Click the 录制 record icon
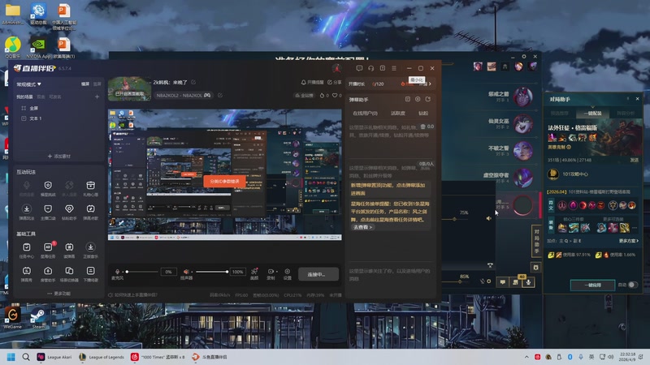The image size is (650, 365). pyautogui.click(x=271, y=272)
